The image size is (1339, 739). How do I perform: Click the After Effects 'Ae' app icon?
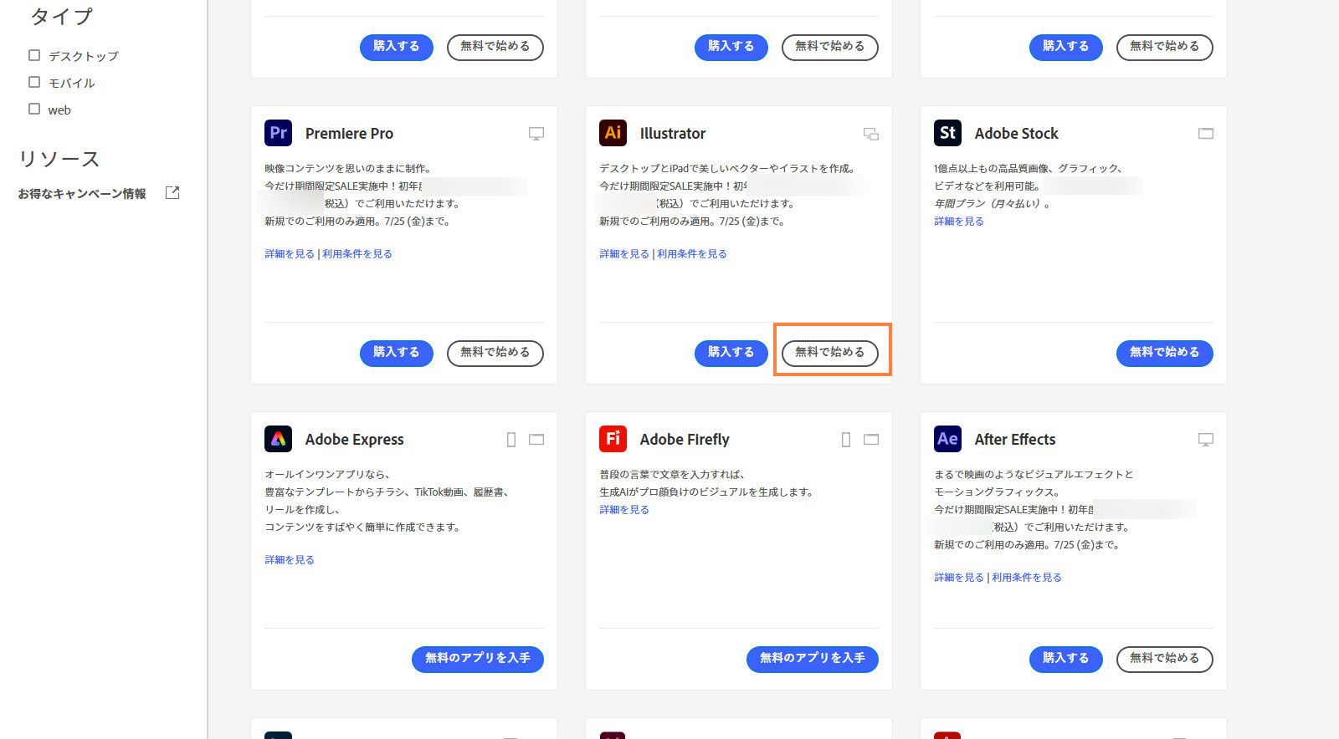[947, 439]
